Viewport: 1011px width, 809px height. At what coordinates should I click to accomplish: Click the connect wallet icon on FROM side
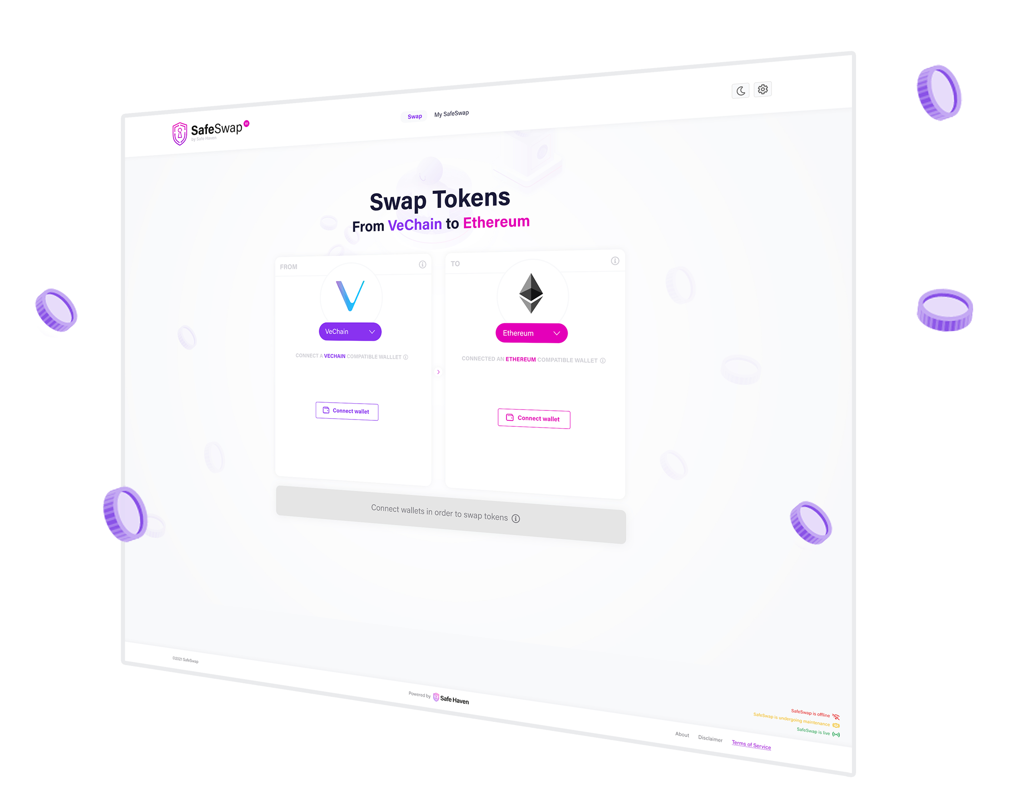326,410
